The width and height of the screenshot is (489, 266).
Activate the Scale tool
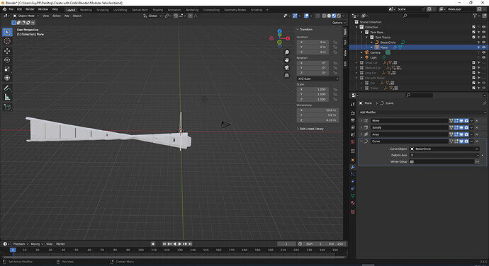coord(7,69)
